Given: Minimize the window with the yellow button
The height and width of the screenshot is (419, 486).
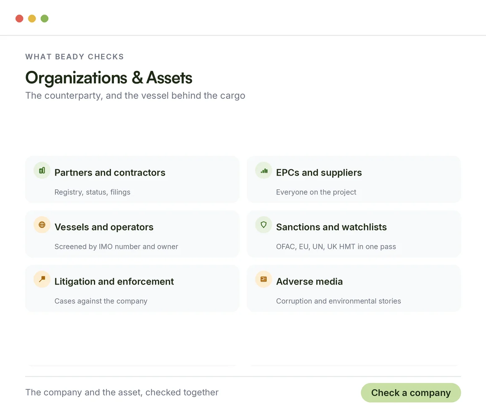Looking at the screenshot, I should click(x=32, y=18).
